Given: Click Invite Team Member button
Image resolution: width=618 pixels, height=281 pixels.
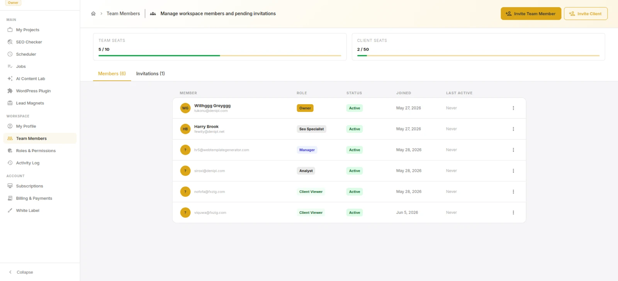Looking at the screenshot, I should coord(531,14).
